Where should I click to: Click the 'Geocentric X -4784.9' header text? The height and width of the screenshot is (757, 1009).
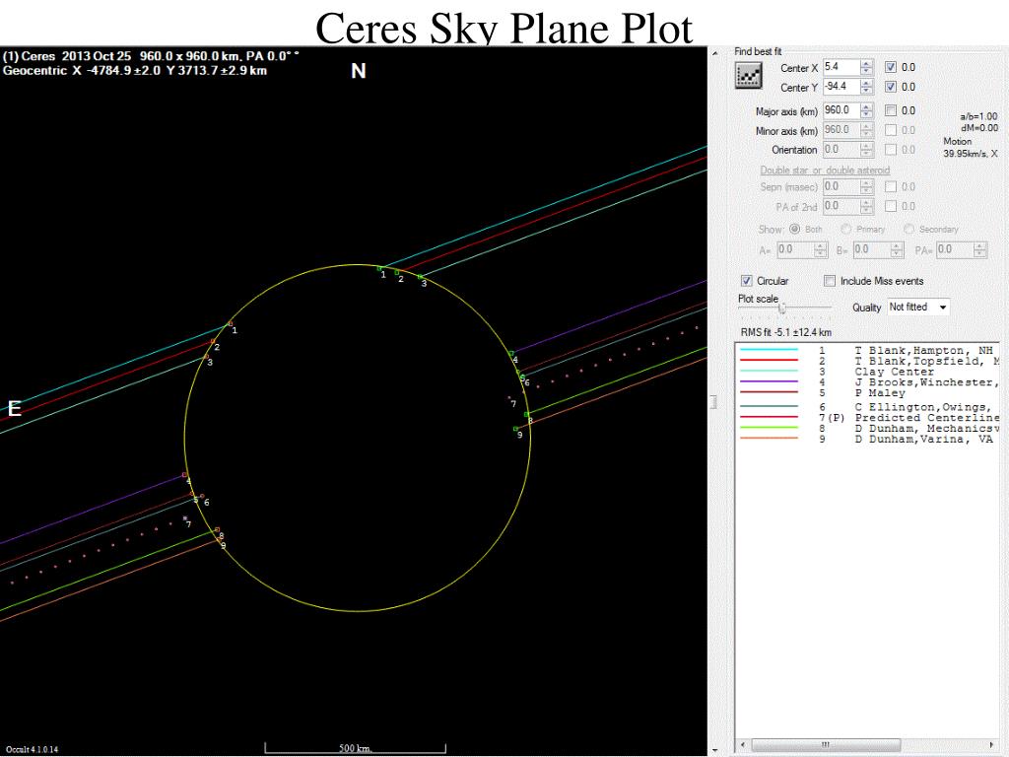(x=134, y=71)
